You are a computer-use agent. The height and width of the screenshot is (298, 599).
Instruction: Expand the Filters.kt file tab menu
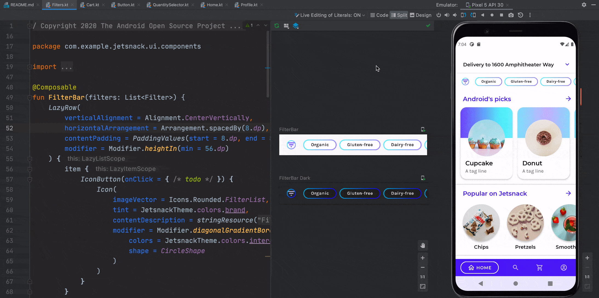pos(58,5)
